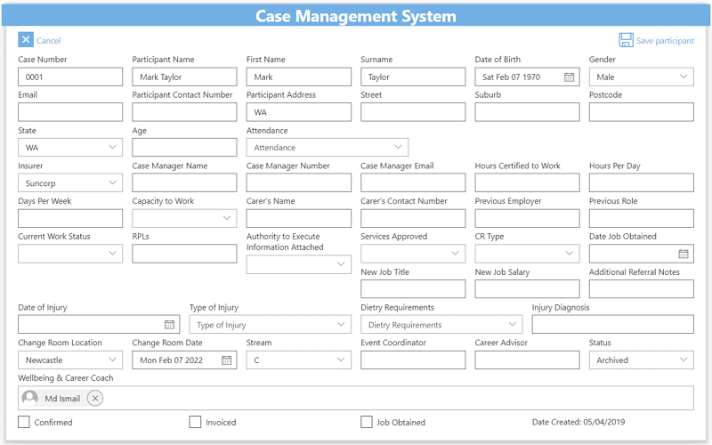Click the First Name field
Screen dimensions: 712x445
(x=299, y=77)
